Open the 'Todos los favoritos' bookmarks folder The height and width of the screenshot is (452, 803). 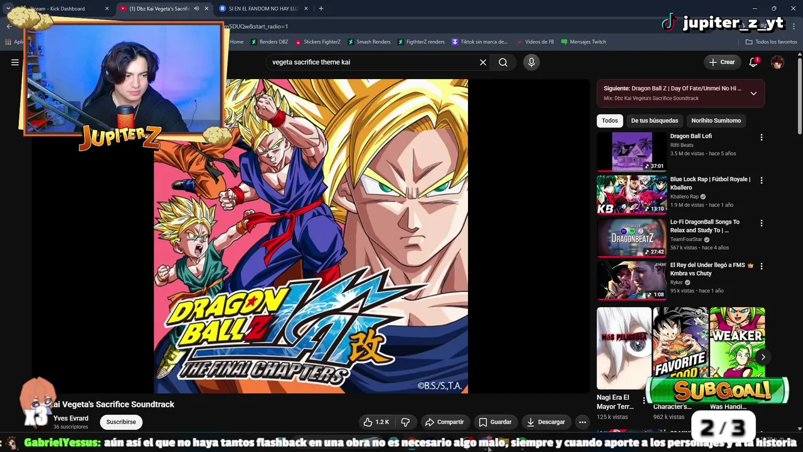click(x=771, y=42)
